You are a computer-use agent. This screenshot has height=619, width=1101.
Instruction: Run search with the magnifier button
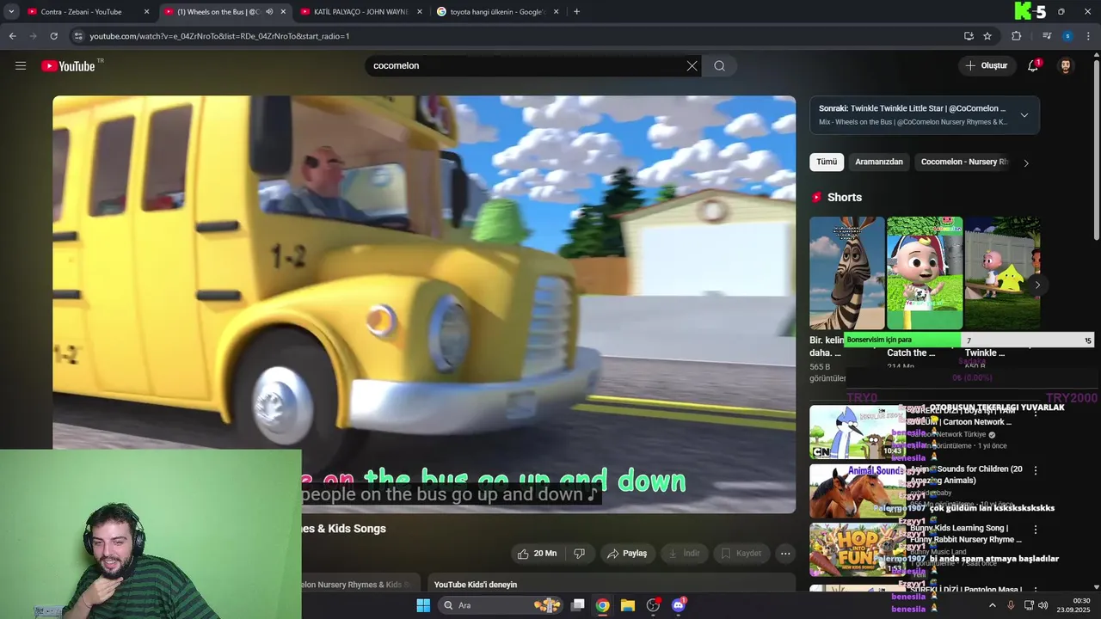click(x=719, y=65)
